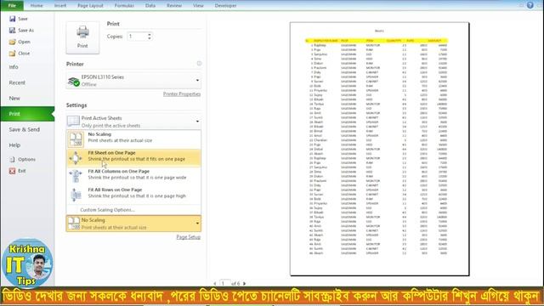Select the No Scaling option icon

[x=76, y=139]
